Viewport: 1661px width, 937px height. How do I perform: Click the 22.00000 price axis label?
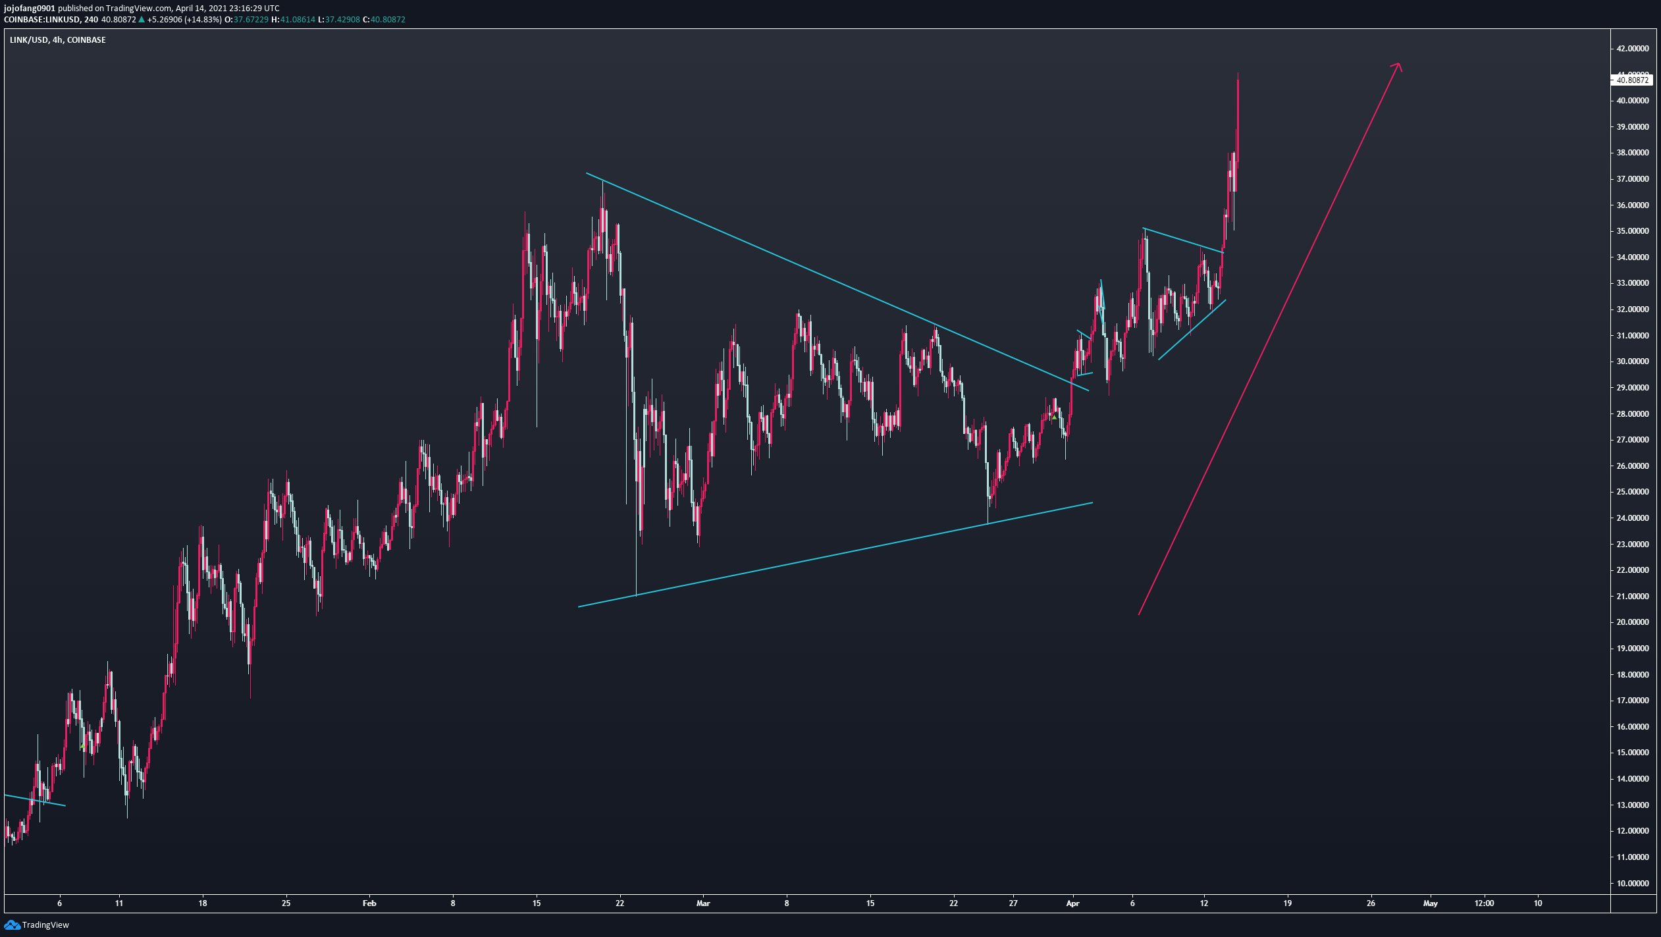click(1633, 570)
